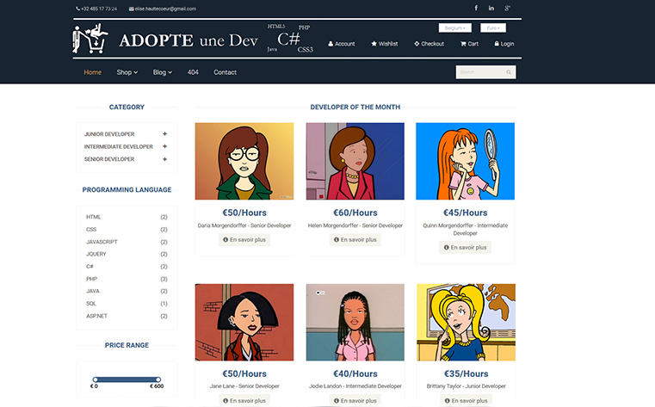Expand Intermediate Developer category plus
The height and width of the screenshot is (407, 655).
[x=164, y=146]
